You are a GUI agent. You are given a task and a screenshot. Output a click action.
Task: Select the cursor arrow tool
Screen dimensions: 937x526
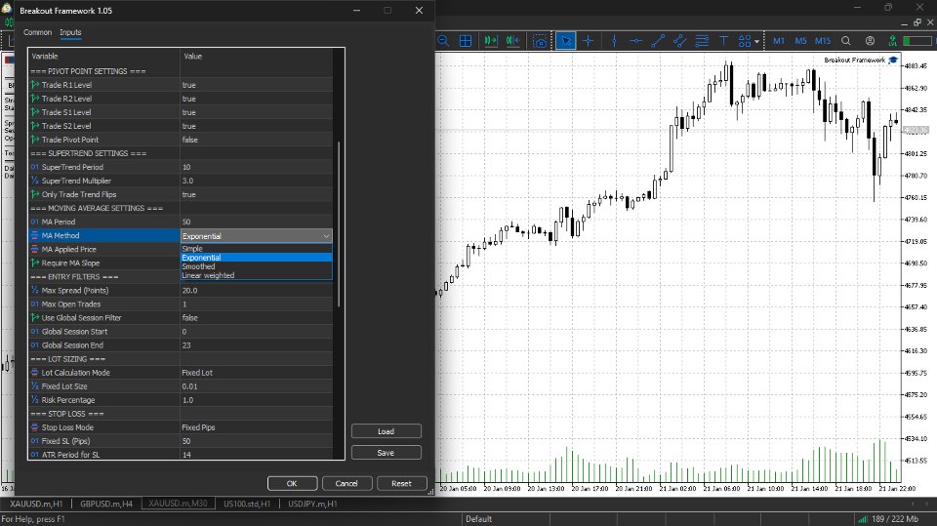(565, 41)
